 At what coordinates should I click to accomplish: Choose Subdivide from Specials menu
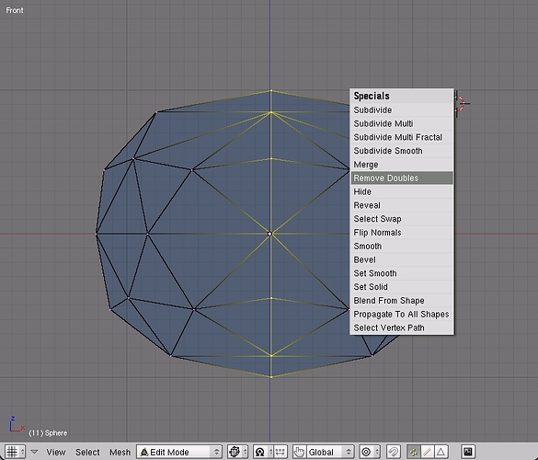point(402,110)
